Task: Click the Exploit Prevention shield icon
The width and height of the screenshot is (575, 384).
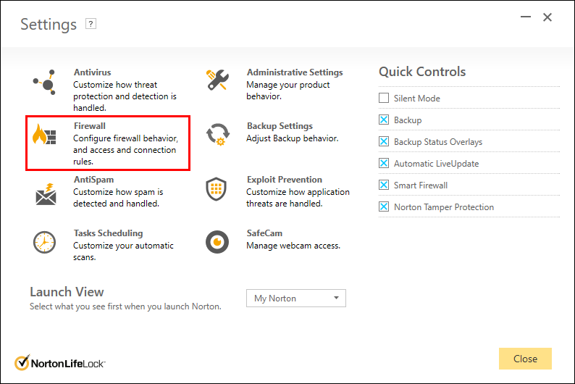Action: (x=218, y=189)
